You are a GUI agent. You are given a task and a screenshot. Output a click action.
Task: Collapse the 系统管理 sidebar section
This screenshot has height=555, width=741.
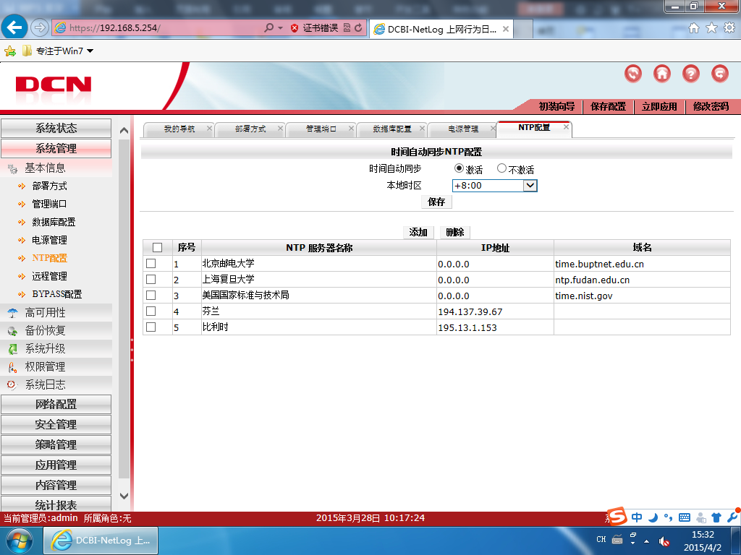click(x=56, y=149)
